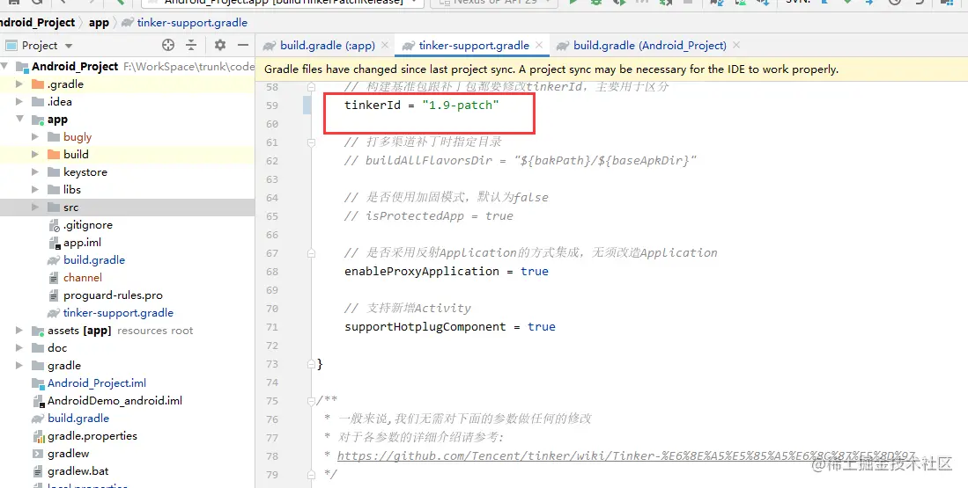Close the build.gradle (Android_Project) tab
Image resolution: width=968 pixels, height=488 pixels.
(735, 45)
